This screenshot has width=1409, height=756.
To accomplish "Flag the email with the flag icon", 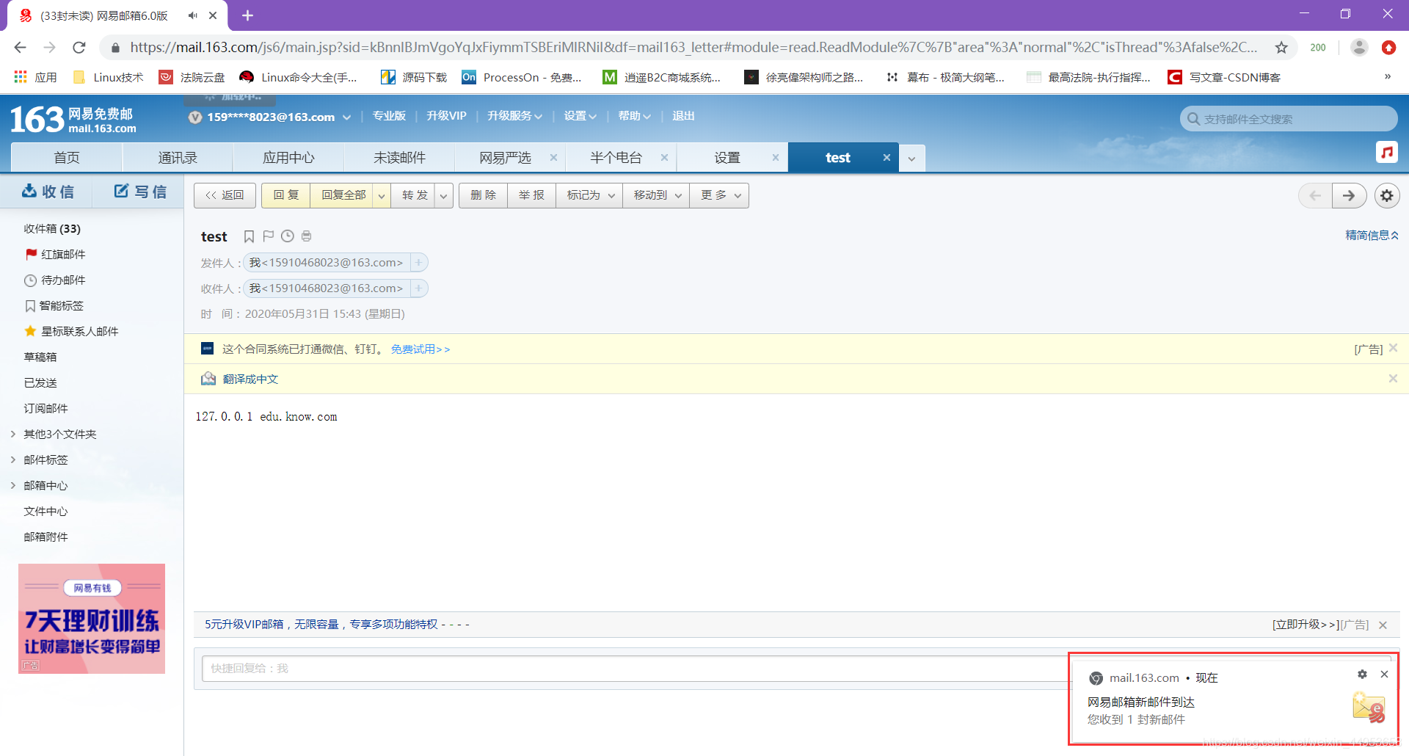I will 268,236.
